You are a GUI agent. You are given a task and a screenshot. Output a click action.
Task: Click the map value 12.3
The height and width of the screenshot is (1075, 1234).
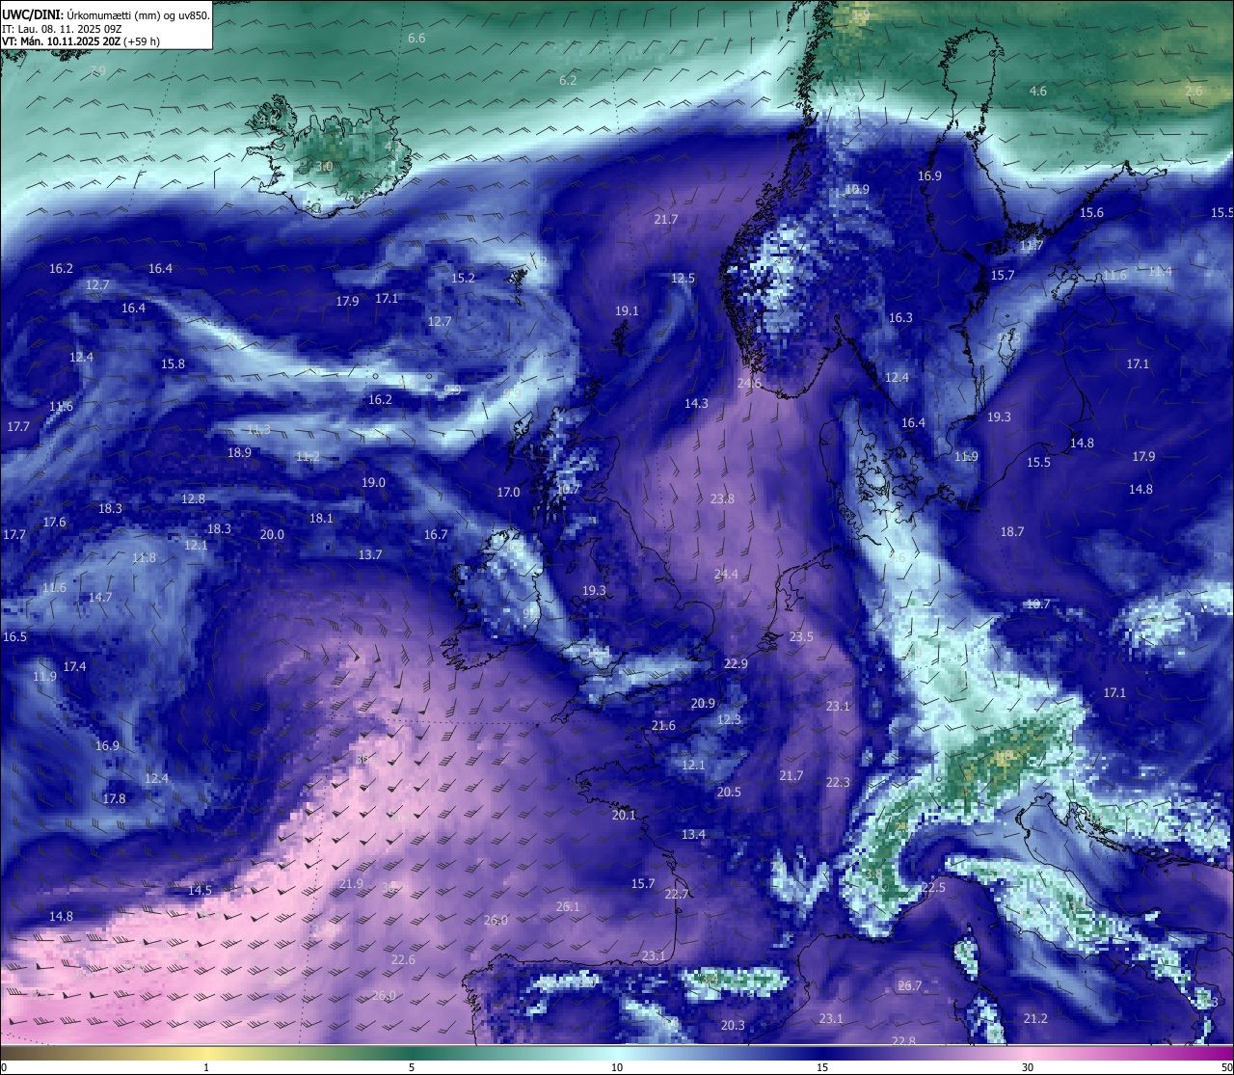pos(729,720)
